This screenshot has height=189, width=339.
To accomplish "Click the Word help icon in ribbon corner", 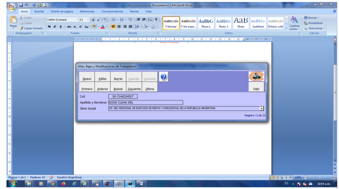I will pos(334,11).
